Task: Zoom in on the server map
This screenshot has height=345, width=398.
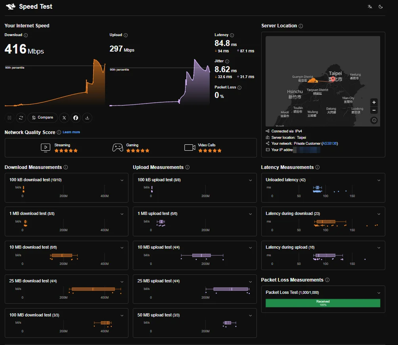Action: [374, 102]
